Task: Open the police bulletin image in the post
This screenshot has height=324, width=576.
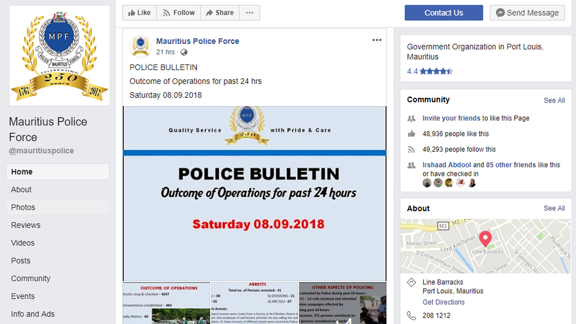Action: tap(255, 193)
